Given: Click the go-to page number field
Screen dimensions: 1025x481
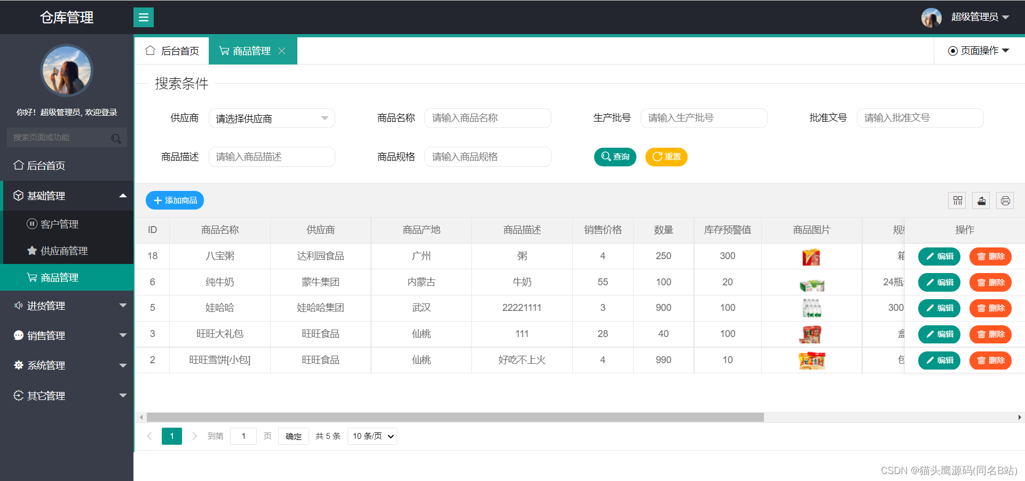Looking at the screenshot, I should [243, 436].
